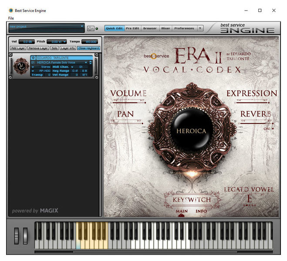Expand the RP-HDD mode dropdown arrow

click(x=33, y=71)
